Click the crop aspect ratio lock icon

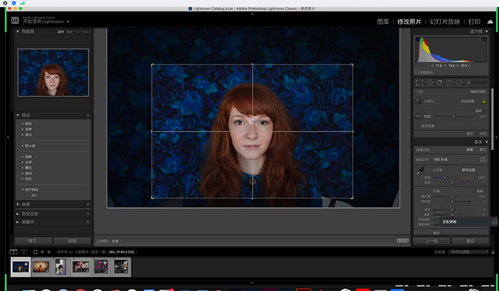pos(484,101)
